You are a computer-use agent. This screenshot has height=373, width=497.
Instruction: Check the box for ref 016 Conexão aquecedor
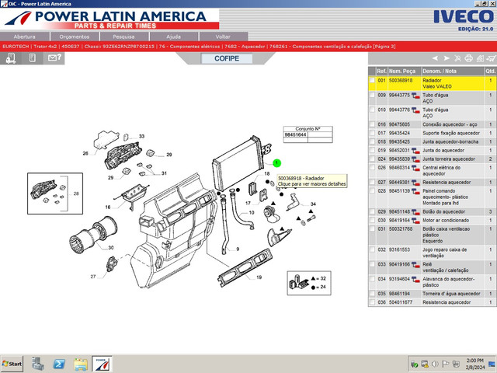coord(372,124)
